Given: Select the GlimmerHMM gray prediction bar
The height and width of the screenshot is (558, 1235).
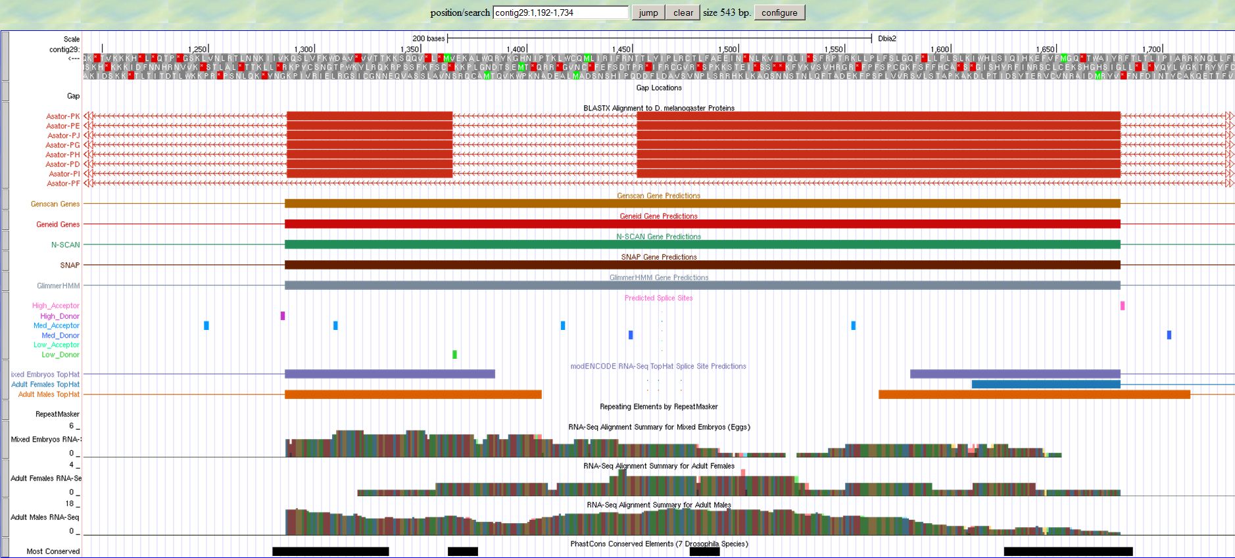Looking at the screenshot, I should pos(702,285).
